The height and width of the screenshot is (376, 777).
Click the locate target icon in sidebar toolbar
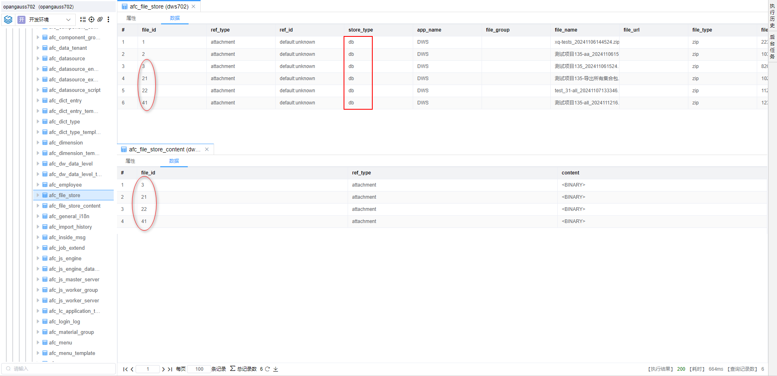91,19
